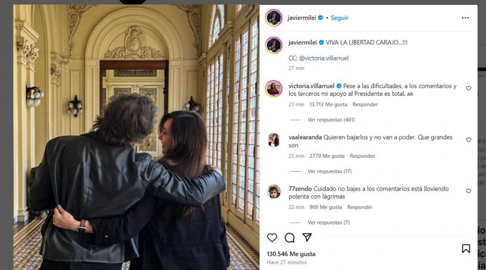Expand Ver respuestas (401)
The height and width of the screenshot is (270, 486).
tap(331, 120)
